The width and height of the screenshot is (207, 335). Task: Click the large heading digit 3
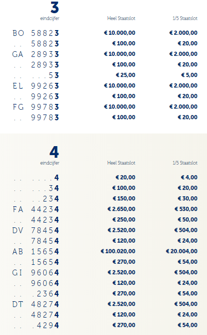coord(54,7)
